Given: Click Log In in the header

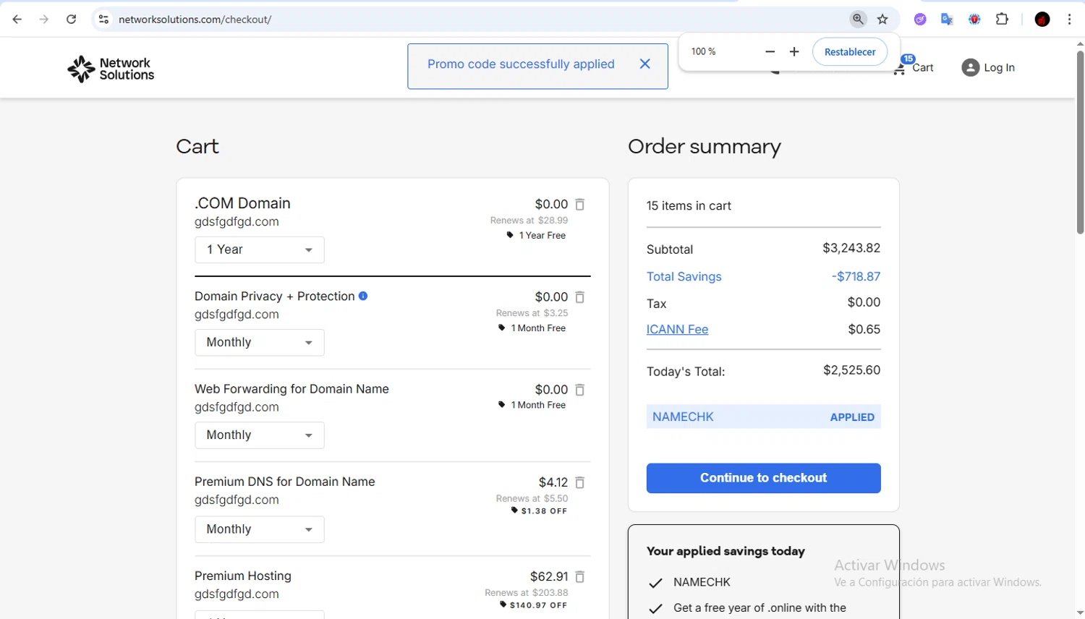Looking at the screenshot, I should click(x=988, y=68).
